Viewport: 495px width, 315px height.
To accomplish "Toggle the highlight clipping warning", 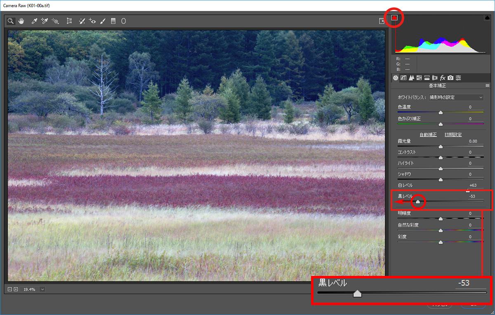I will tap(487, 18).
